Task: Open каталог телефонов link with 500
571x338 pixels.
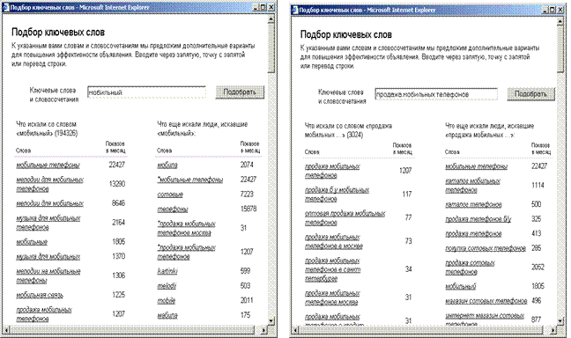Action: point(473,204)
